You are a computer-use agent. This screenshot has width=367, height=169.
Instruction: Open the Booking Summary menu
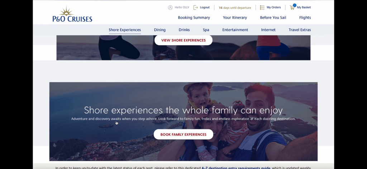coord(194,18)
